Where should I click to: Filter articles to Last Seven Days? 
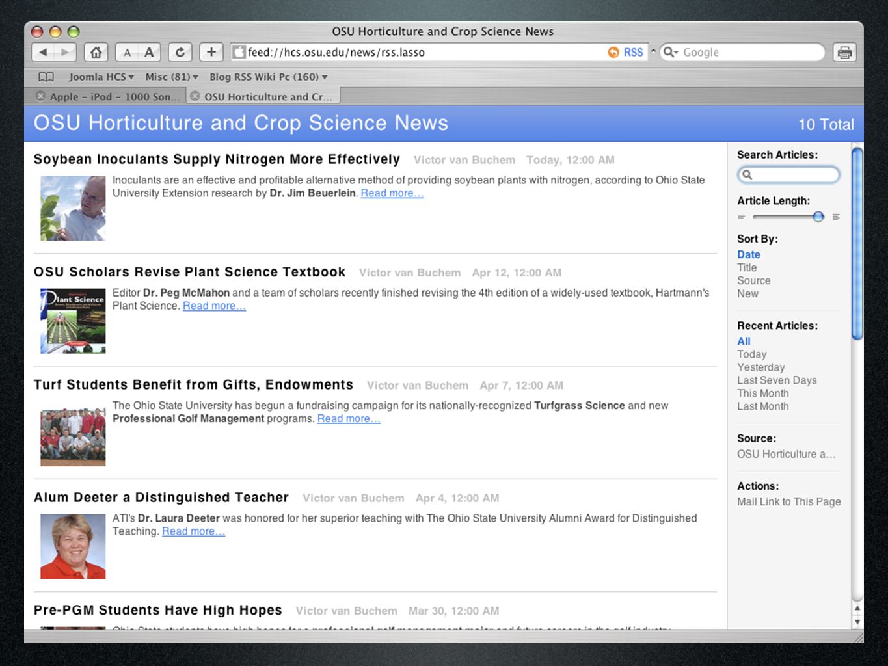tap(777, 380)
